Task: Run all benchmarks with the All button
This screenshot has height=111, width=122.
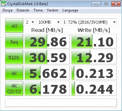Action: coord(14,25)
